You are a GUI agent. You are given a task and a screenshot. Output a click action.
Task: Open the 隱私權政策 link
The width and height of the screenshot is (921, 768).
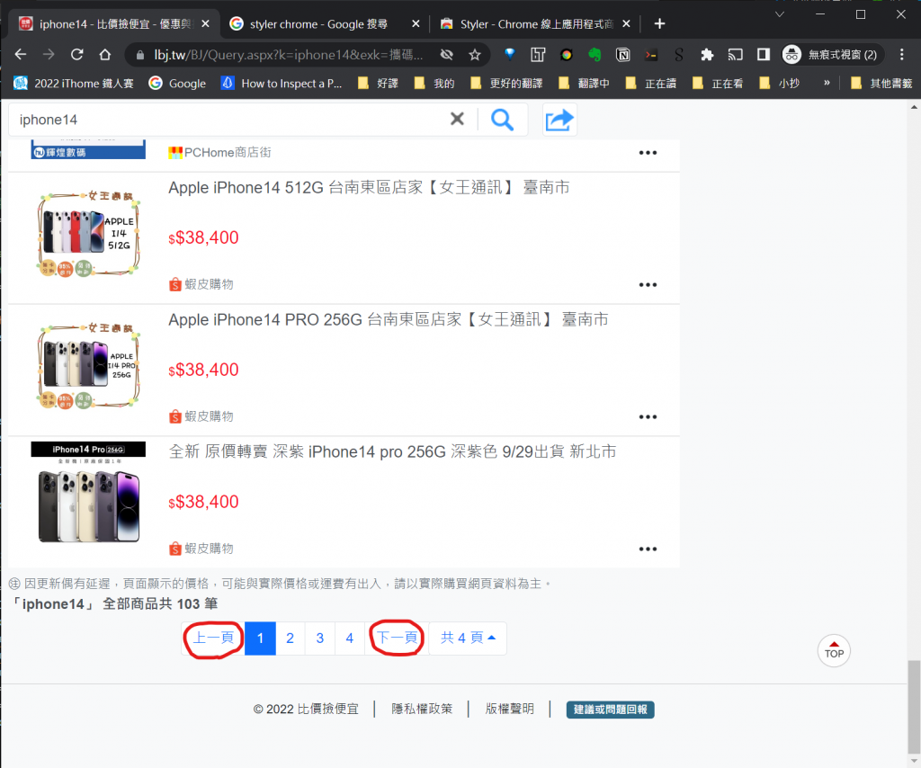pyautogui.click(x=422, y=709)
